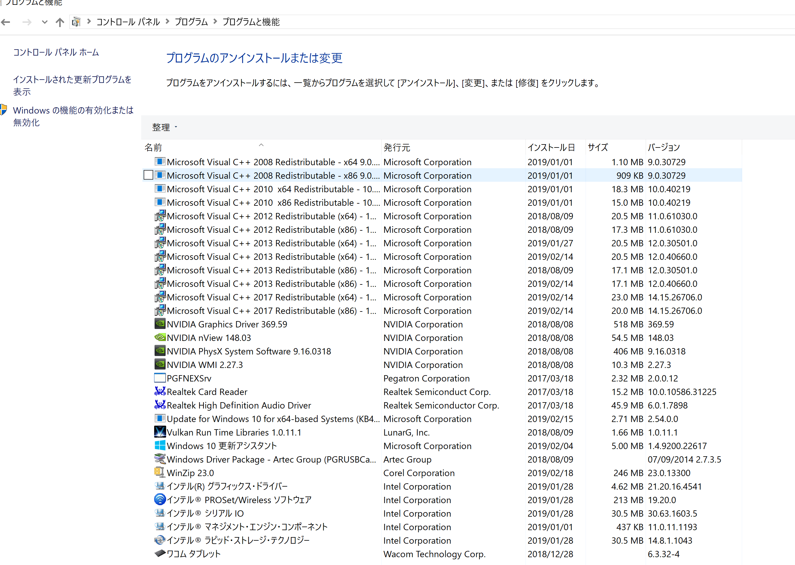Image resolution: width=795 pixels, height=565 pixels.
Task: Click the インテル シリアル IO icon
Action: click(x=160, y=513)
